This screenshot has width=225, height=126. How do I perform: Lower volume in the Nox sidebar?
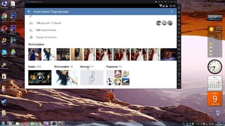pyautogui.click(x=179, y=37)
